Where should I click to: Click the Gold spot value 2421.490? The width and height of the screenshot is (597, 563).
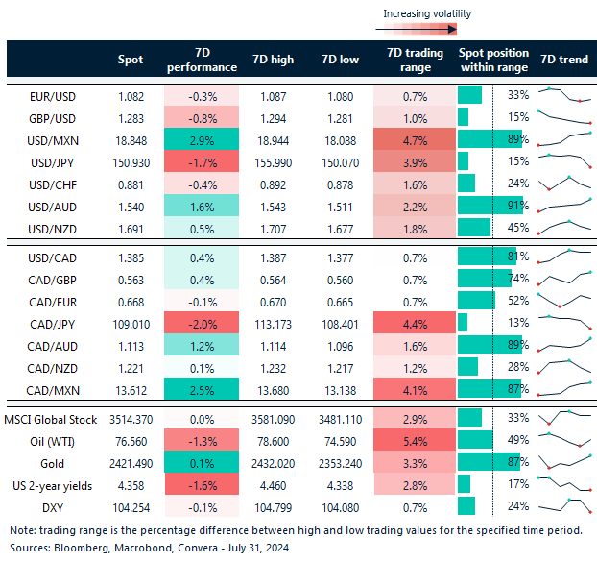coord(131,463)
